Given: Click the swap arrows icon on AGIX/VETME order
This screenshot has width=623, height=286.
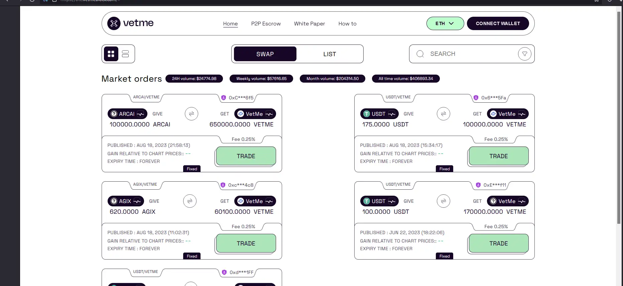Looking at the screenshot, I should point(190,201).
